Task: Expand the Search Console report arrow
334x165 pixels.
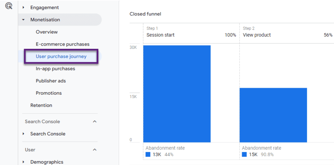Action: tap(24, 134)
